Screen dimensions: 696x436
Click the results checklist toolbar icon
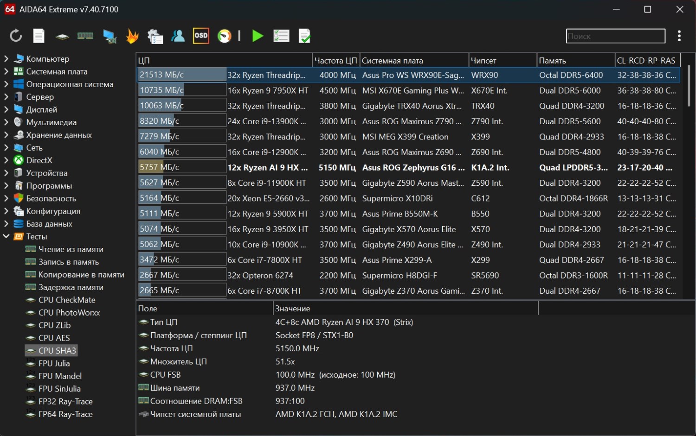[x=281, y=36]
